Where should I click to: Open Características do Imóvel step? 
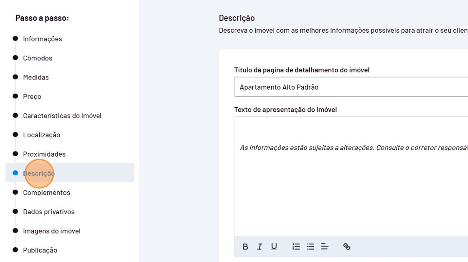[x=62, y=116]
